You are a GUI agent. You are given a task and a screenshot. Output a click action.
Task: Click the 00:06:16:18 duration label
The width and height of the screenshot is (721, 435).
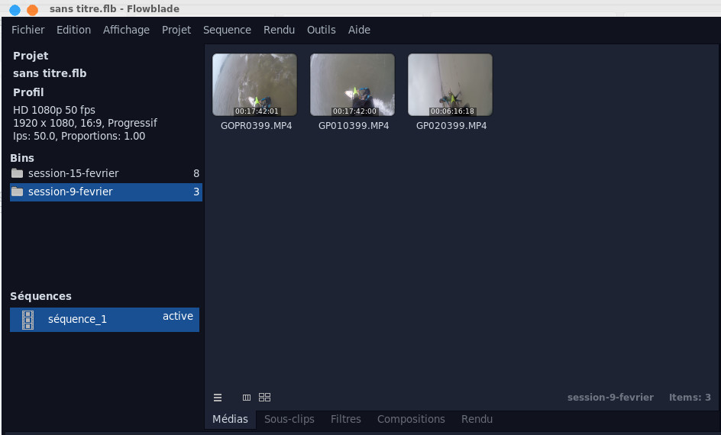point(452,111)
